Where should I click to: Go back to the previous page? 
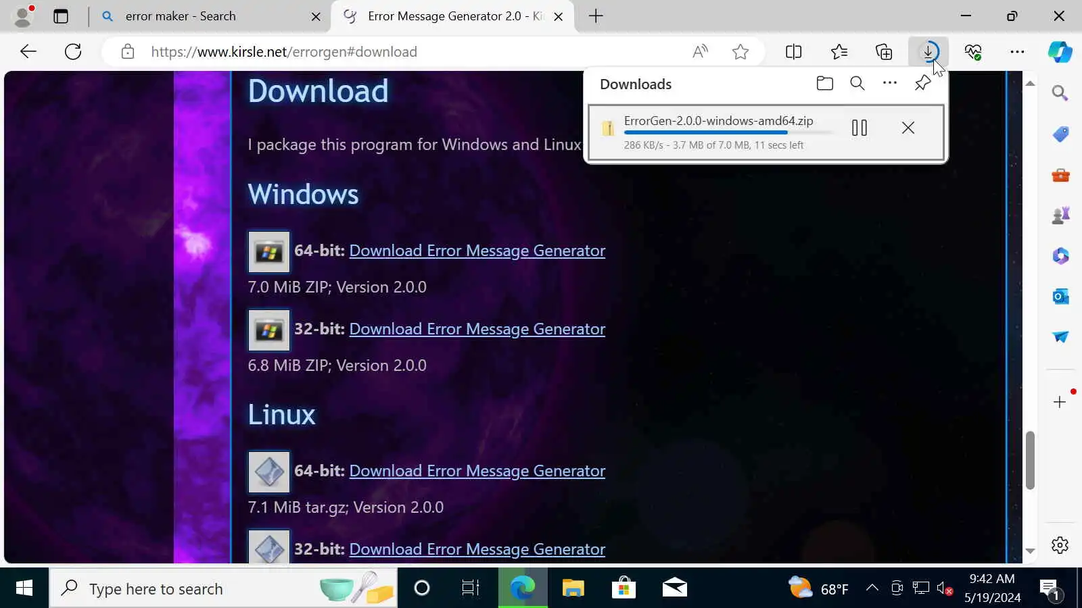coord(28,51)
